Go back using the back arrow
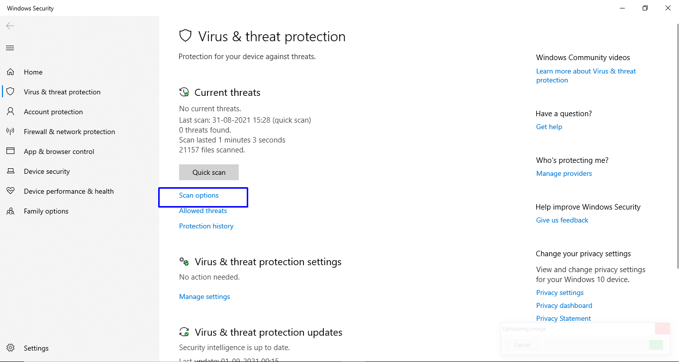The image size is (679, 362). pyautogui.click(x=10, y=26)
